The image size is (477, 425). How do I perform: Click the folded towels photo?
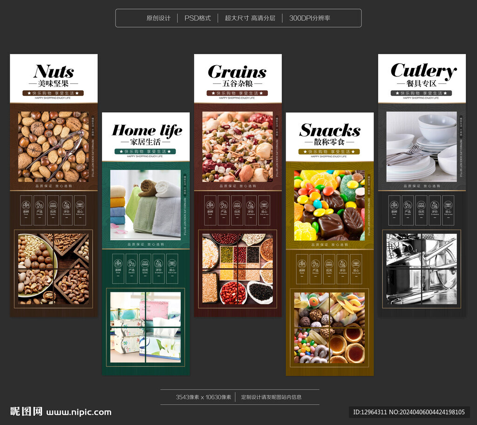(x=145, y=205)
